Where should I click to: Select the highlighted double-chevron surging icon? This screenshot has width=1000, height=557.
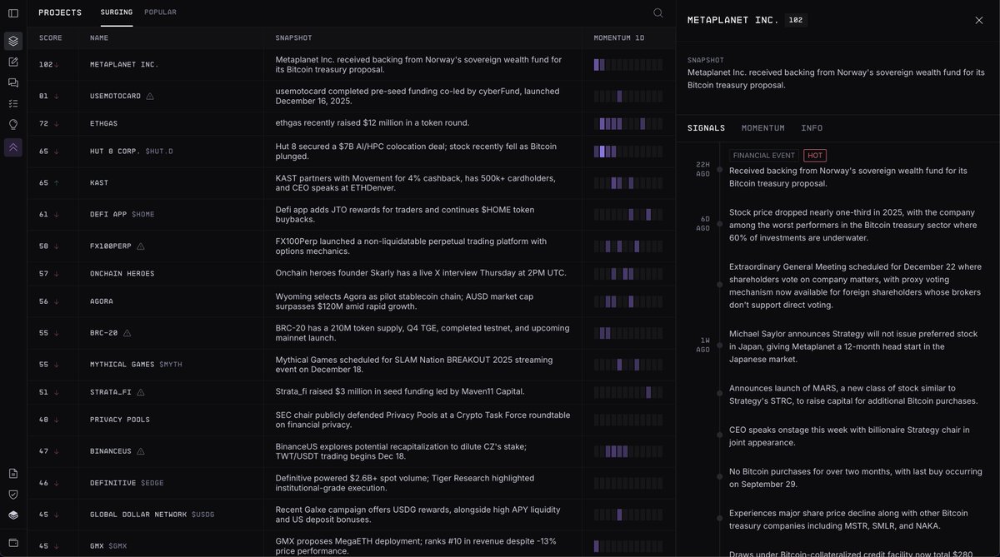pyautogui.click(x=13, y=147)
